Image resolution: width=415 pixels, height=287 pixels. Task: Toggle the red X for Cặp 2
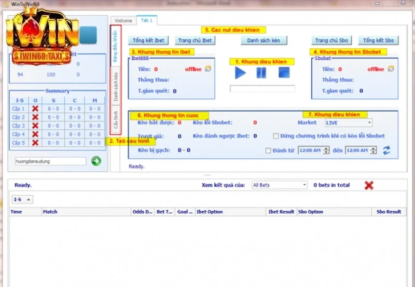pyautogui.click(x=35, y=117)
